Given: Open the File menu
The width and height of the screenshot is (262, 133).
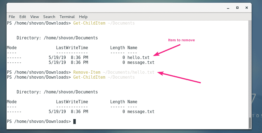Looking at the screenshot, I should pos(11,17).
